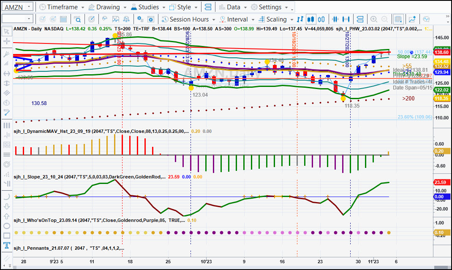Click the sjh_l_Pennants_21.07.07 study label
The height and width of the screenshot is (270, 452).
69,248
